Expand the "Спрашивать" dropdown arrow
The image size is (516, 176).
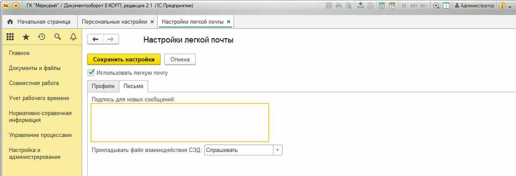tap(278, 150)
